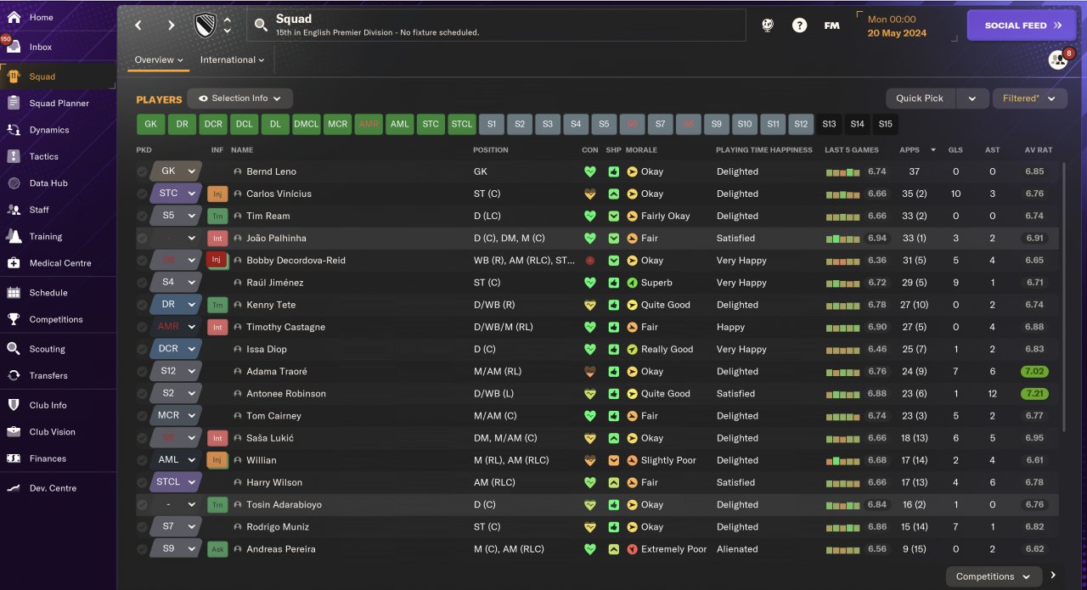Click the Squad search field

coord(496,25)
